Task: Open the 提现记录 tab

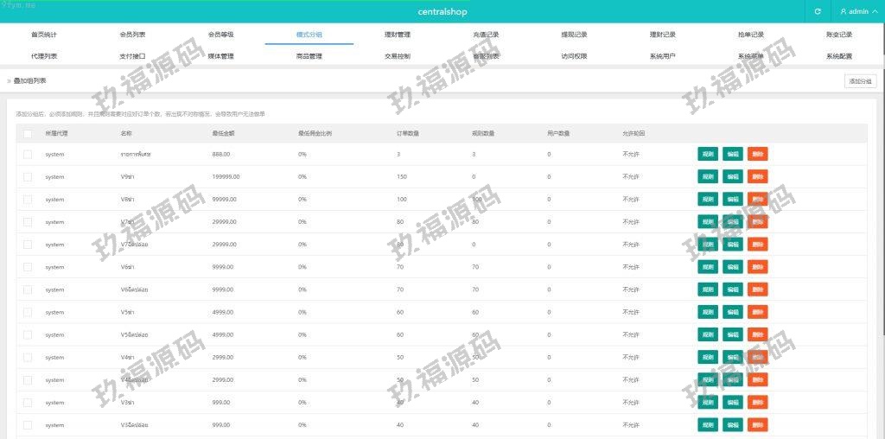Action: point(574,35)
